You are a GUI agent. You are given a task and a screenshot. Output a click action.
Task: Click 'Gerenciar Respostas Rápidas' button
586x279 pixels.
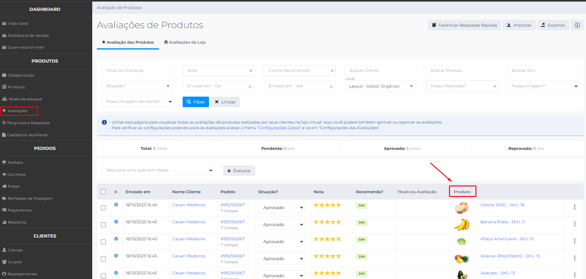coord(465,25)
